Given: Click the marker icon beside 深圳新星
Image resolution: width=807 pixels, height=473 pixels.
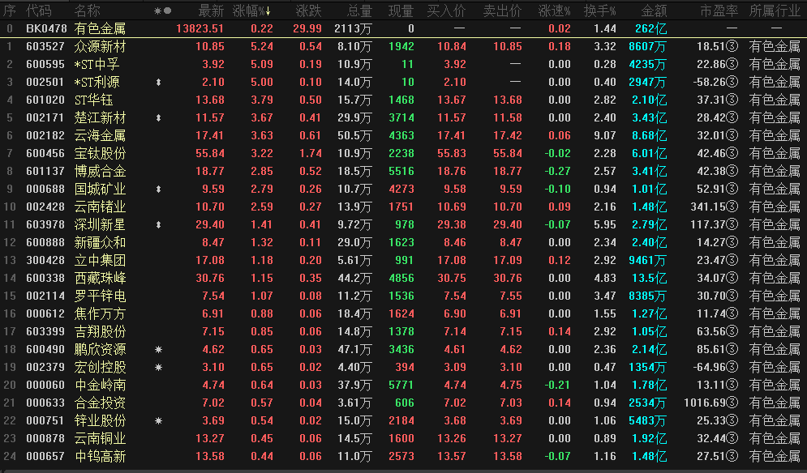Looking at the screenshot, I should pos(158,224).
